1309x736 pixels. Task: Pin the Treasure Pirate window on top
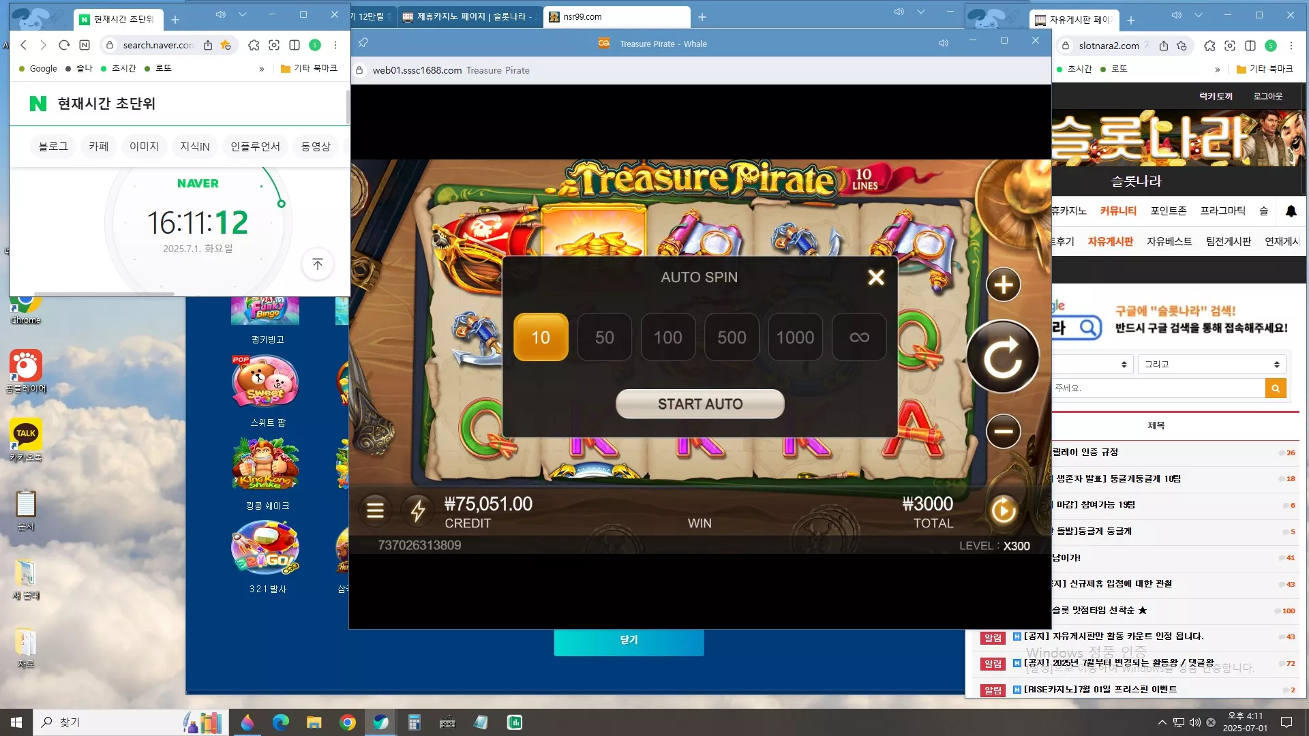point(363,43)
